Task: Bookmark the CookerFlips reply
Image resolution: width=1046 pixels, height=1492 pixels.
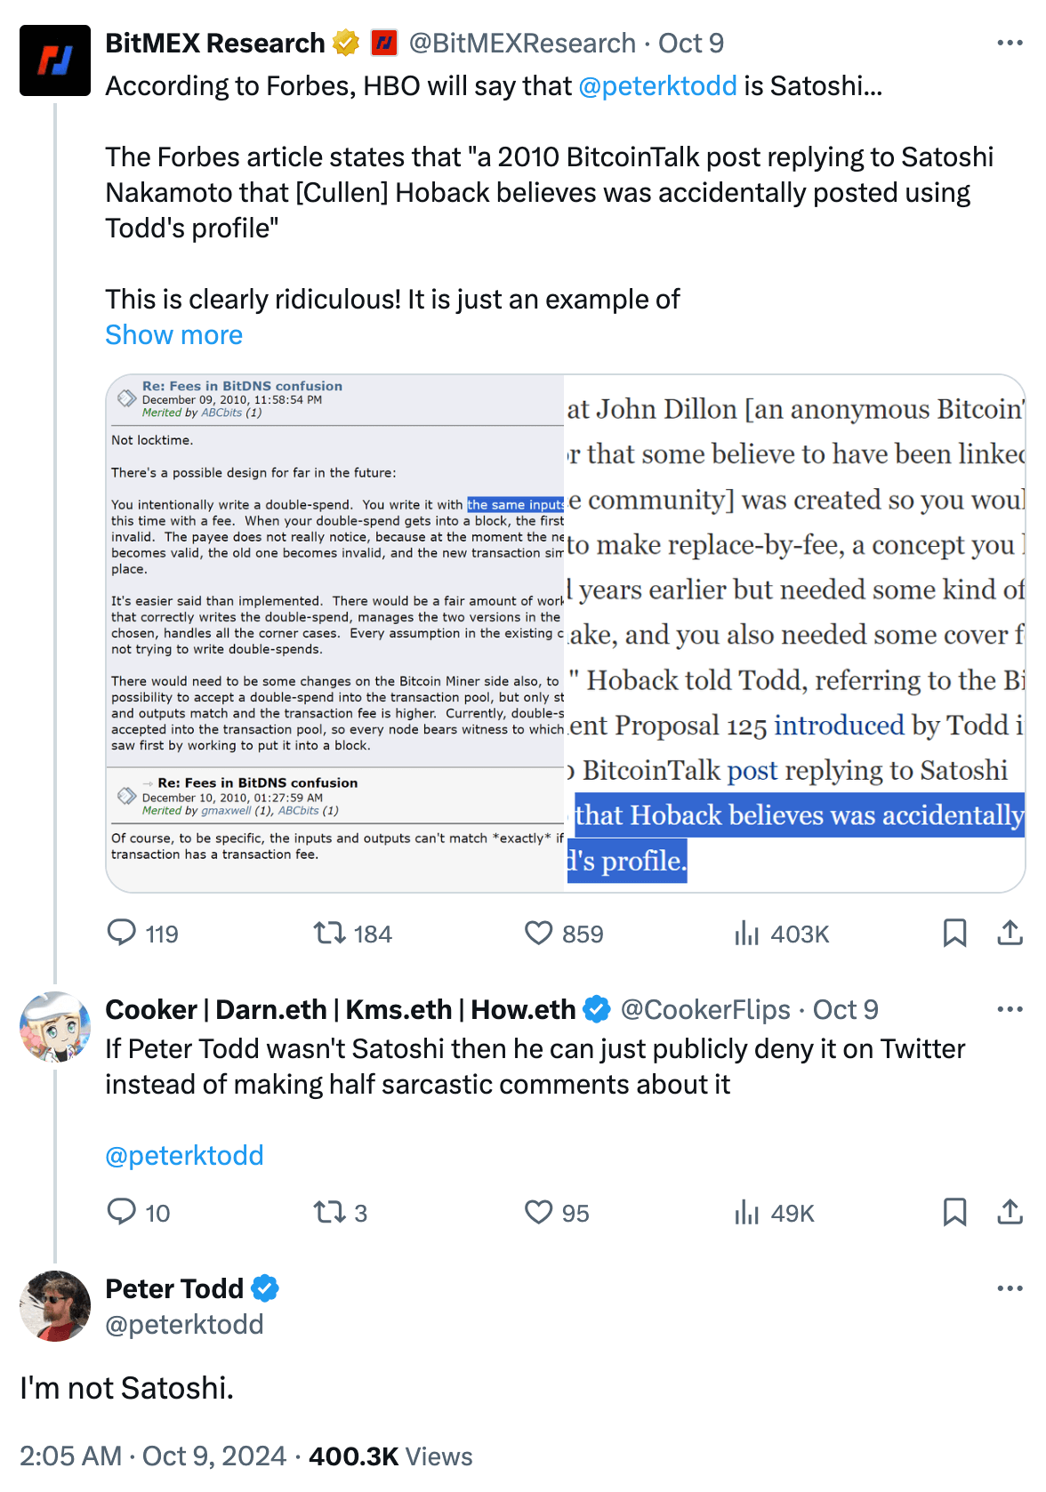Action: pos(956,1212)
